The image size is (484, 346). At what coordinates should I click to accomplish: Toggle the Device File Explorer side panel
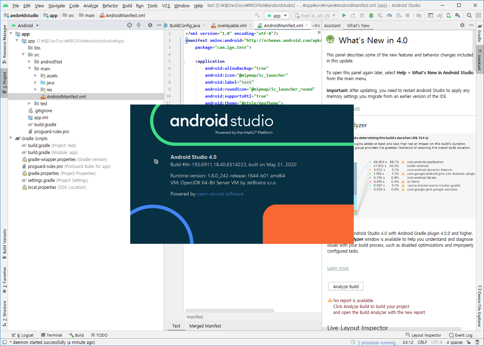point(480,306)
